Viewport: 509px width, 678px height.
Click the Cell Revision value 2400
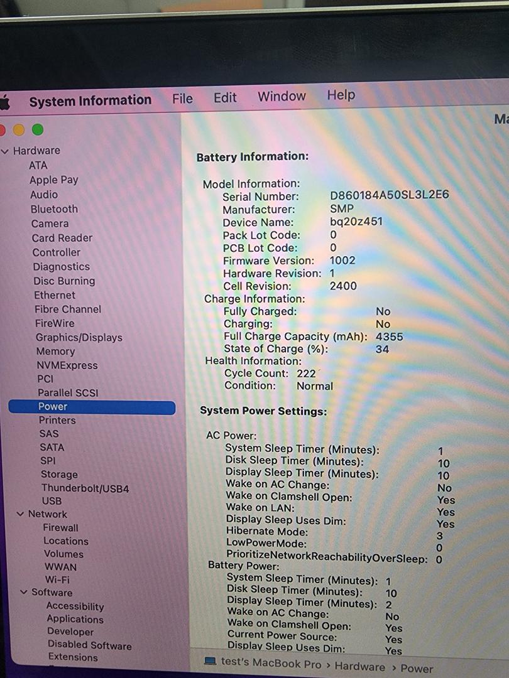pyautogui.click(x=343, y=286)
